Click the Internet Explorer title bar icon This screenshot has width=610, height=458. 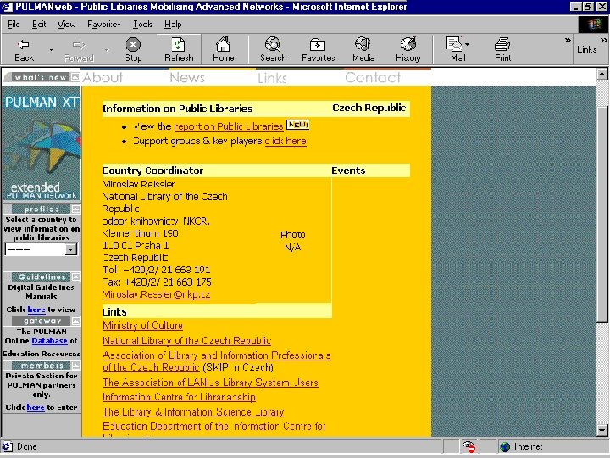(7, 7)
